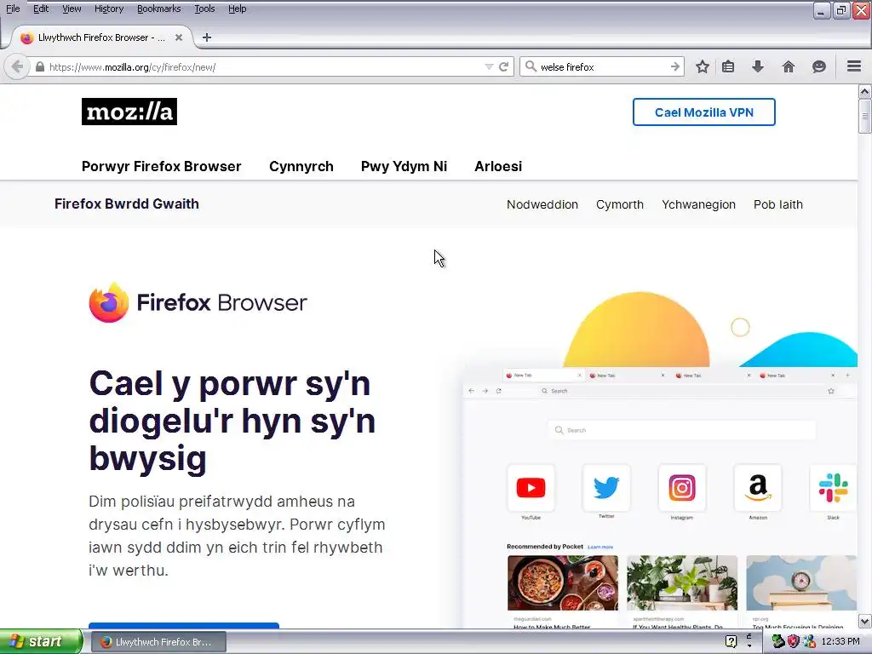Click the Firefox Browser flame logo
Screen dimensions: 872x654
point(108,302)
